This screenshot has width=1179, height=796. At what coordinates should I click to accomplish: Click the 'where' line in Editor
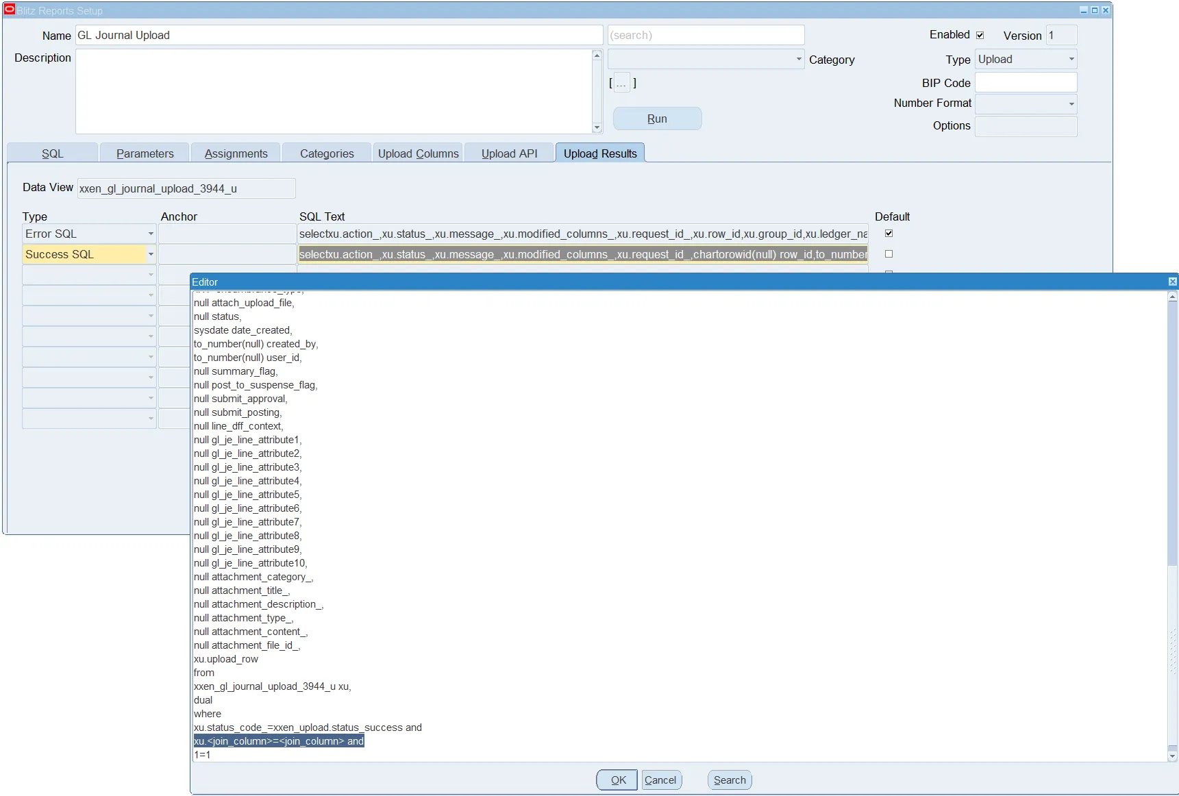pyautogui.click(x=208, y=714)
